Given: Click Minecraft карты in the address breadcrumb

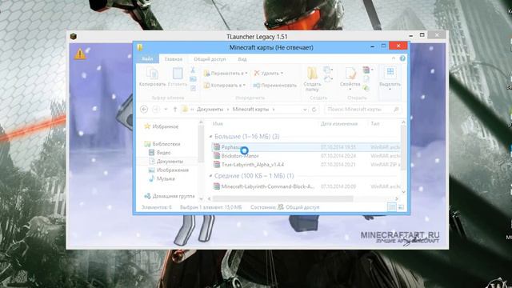Looking at the screenshot, I should [x=250, y=110].
